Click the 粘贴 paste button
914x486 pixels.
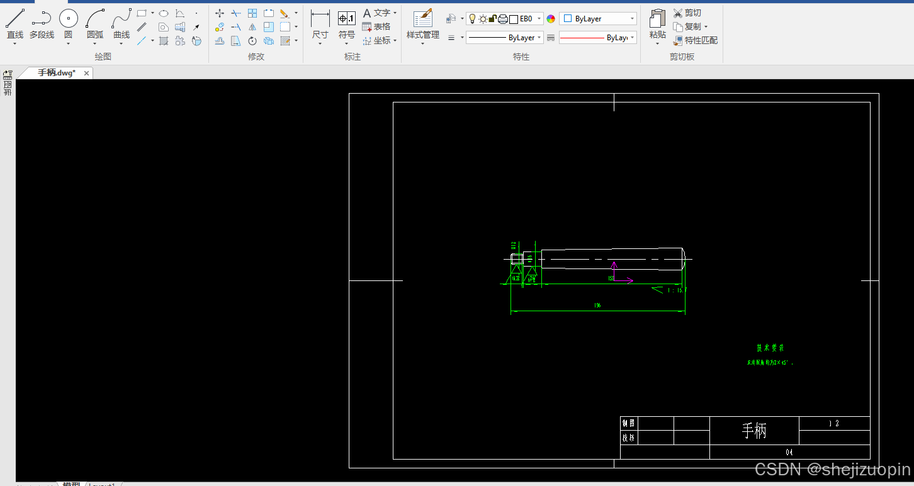[x=658, y=24]
